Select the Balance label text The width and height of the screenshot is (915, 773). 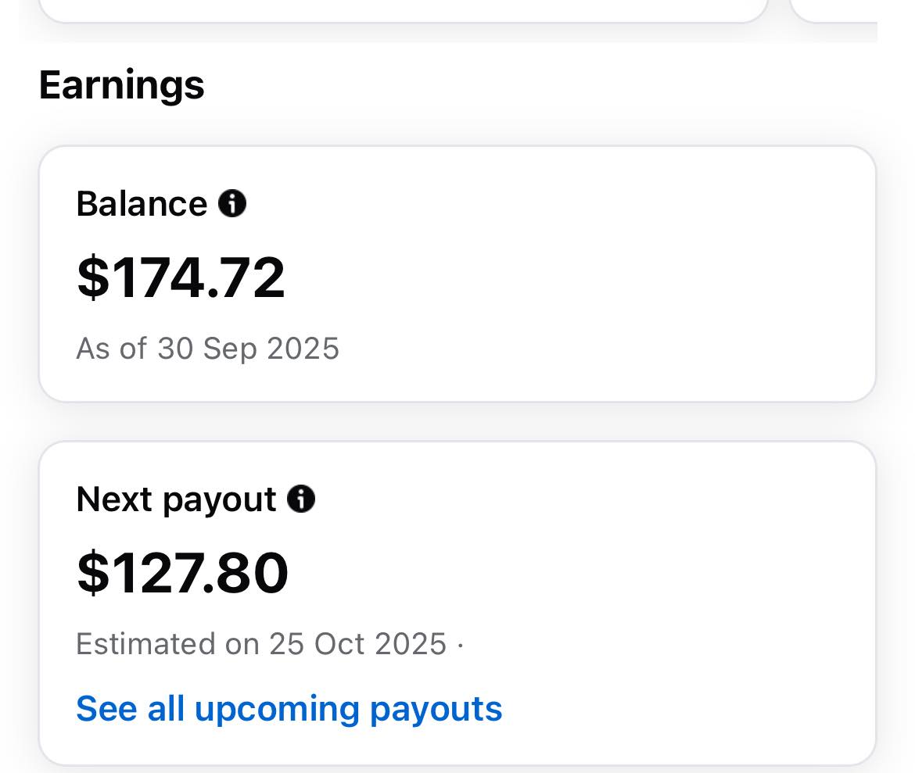point(142,204)
